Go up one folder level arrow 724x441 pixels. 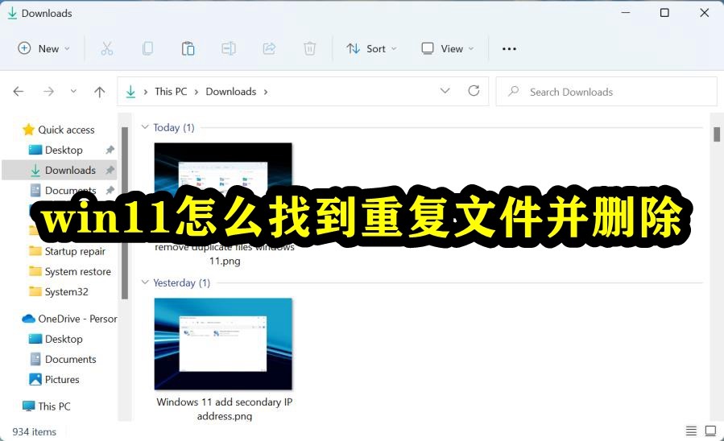tap(99, 91)
